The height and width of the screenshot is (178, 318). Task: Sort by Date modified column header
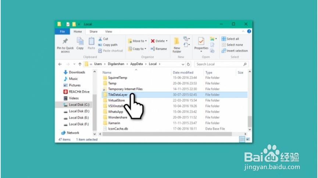(183, 73)
